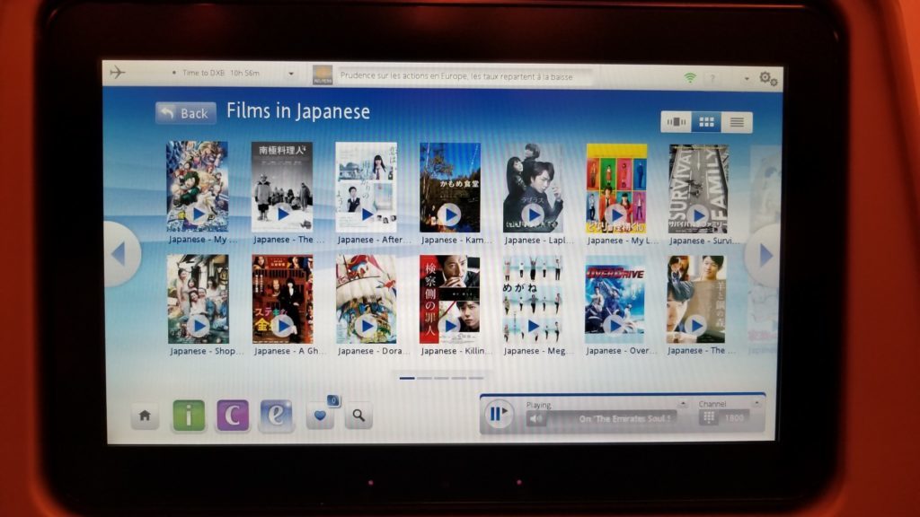Go to the Home screen icon
This screenshot has height=517, width=920.
[x=144, y=416]
